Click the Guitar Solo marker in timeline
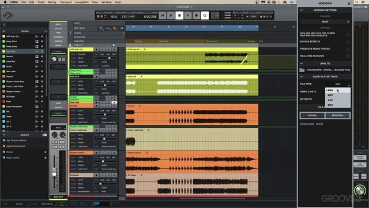Screen dimensions: 369x208 click(212, 42)
